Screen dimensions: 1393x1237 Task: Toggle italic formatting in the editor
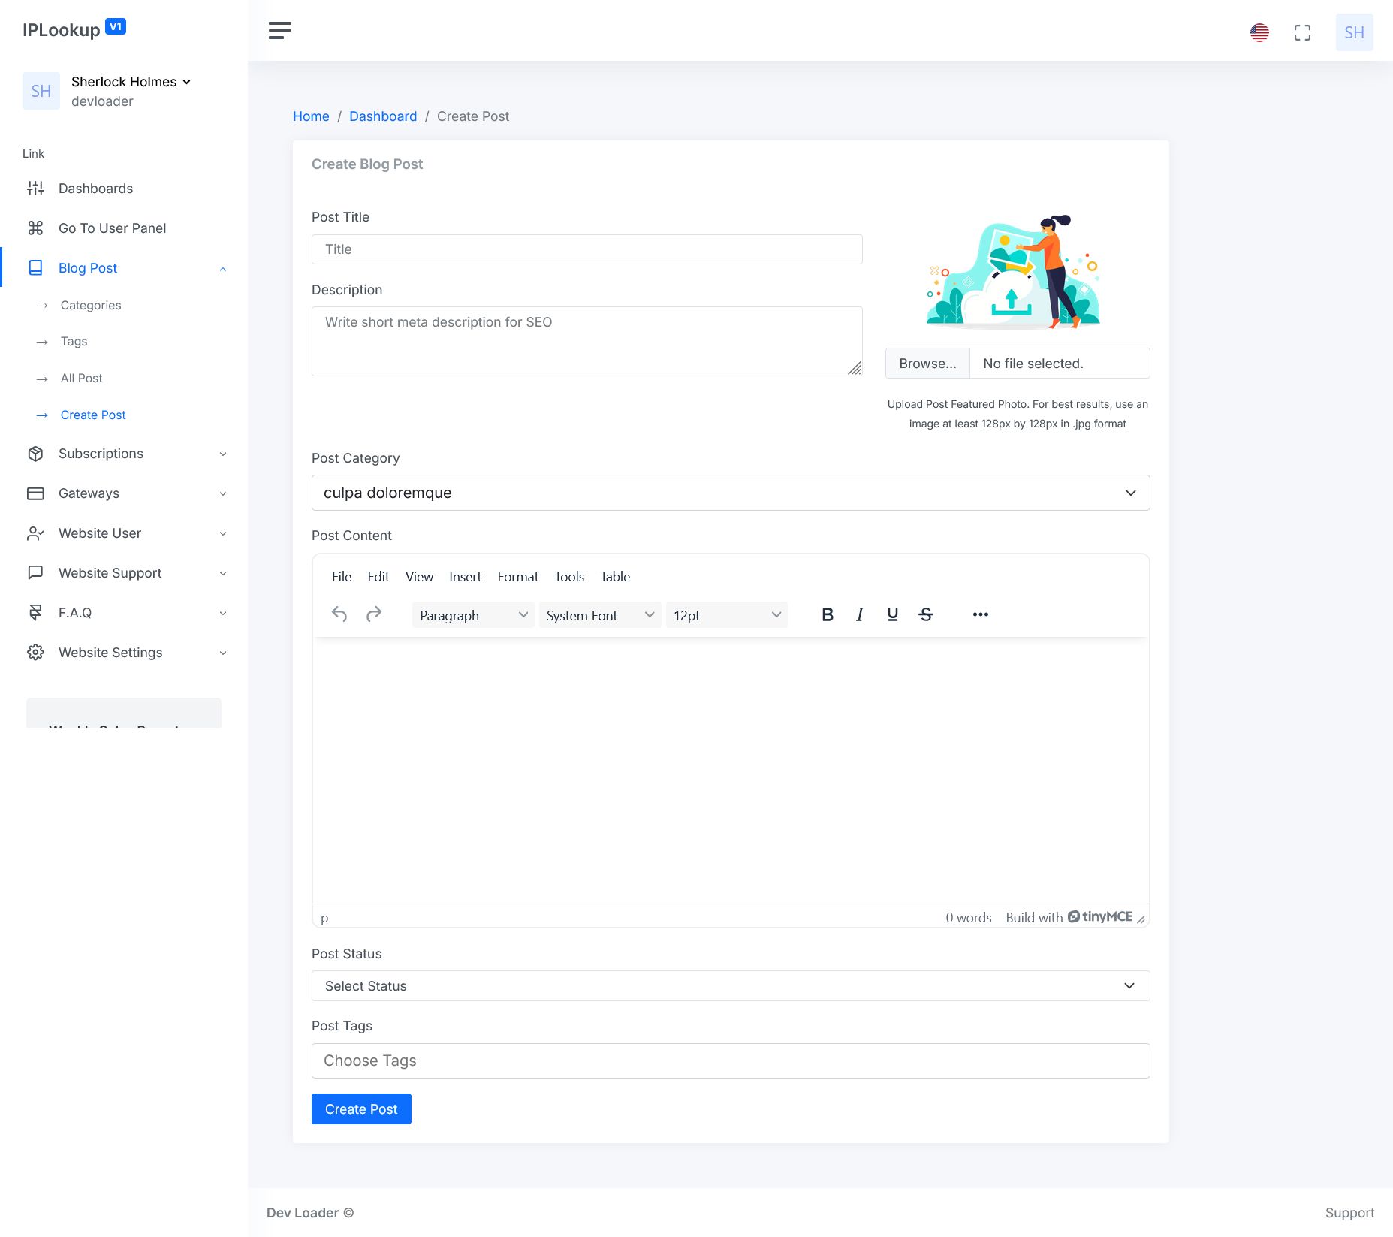click(x=860, y=614)
